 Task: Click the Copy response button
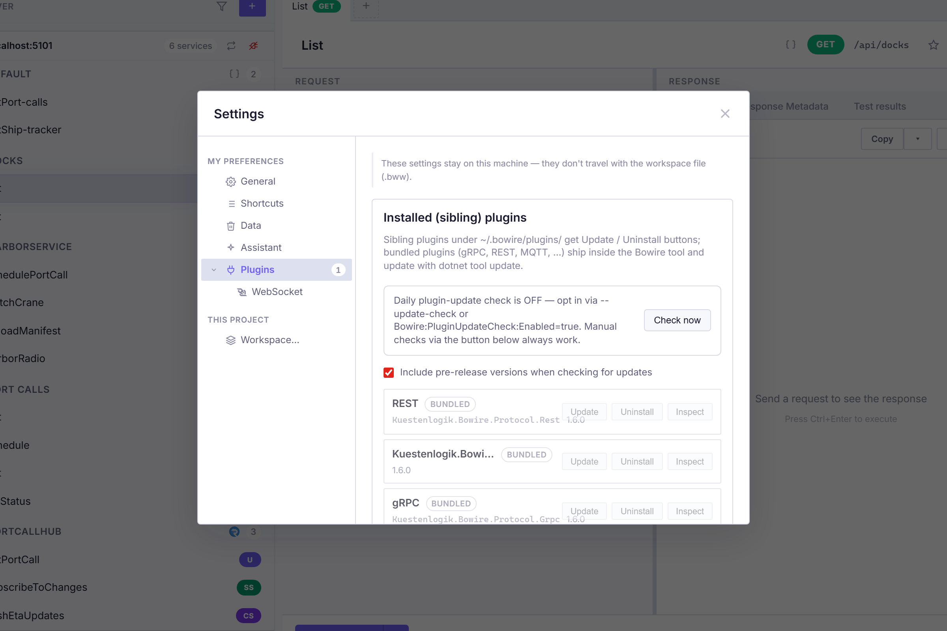click(x=882, y=139)
